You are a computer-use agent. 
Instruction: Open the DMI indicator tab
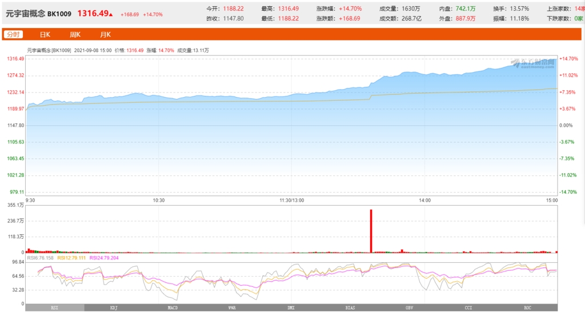point(291,308)
